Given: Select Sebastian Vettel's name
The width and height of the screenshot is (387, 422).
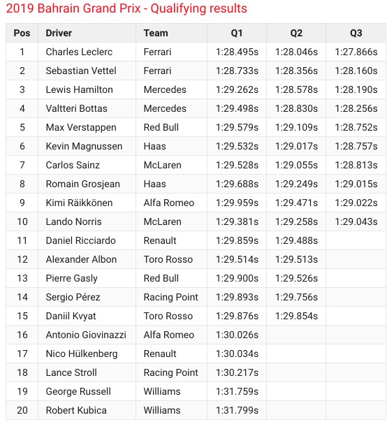Looking at the screenshot, I should pos(81,71).
